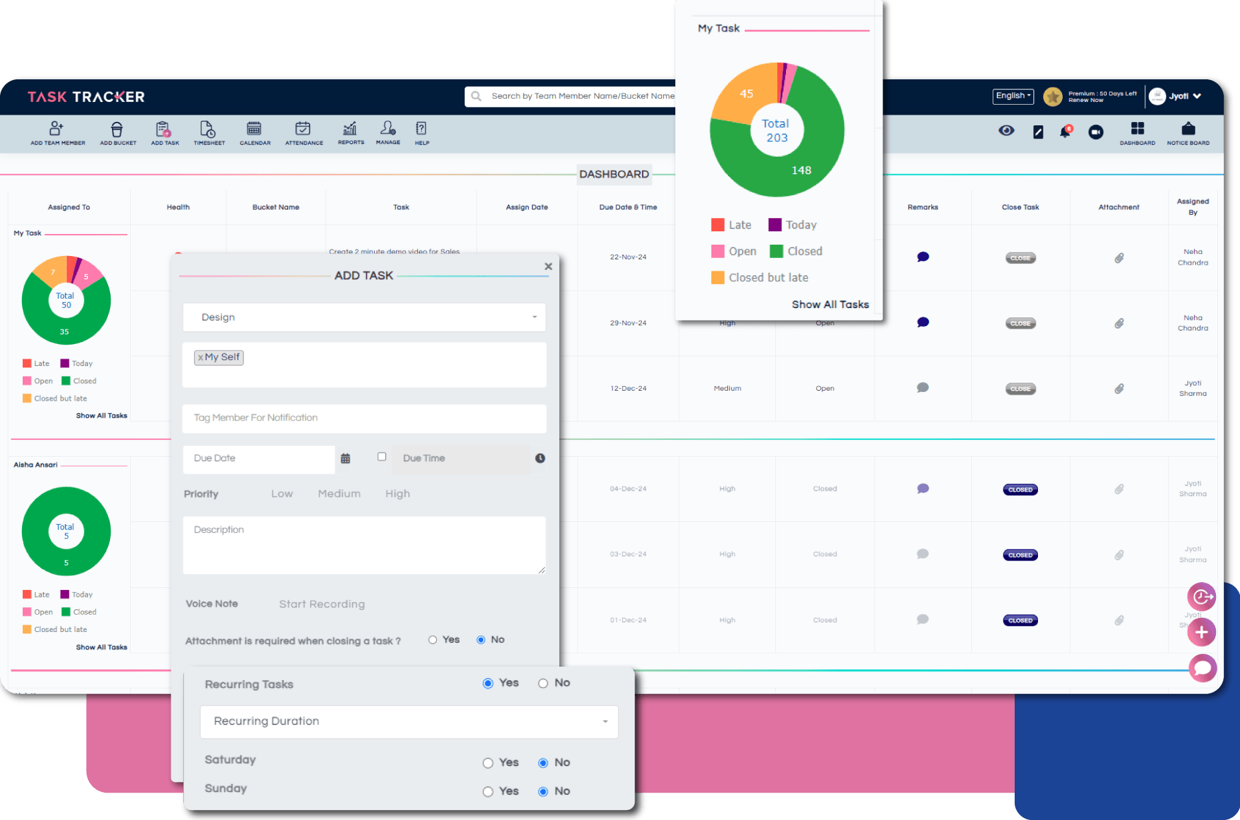Open notifications bell icon
The height and width of the screenshot is (820, 1240).
(1065, 132)
